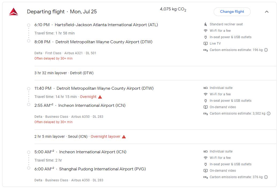Collapse the departing flight details chevron
Image resolution: width=278 pixels, height=188 pixels.
266,12
